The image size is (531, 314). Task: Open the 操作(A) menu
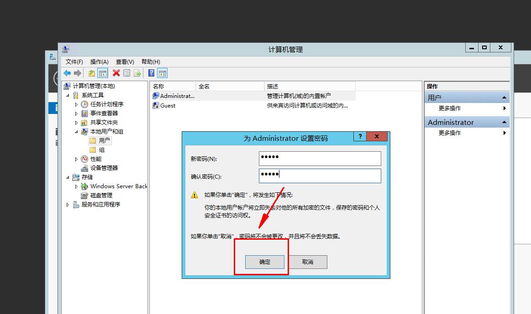(x=100, y=62)
